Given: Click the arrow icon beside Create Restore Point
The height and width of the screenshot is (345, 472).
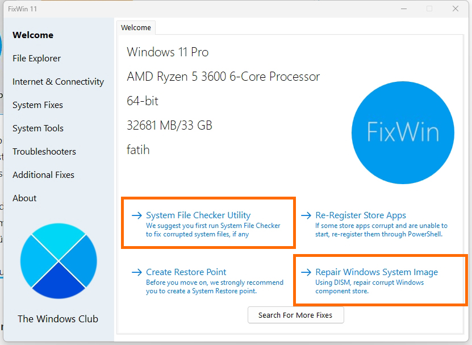Looking at the screenshot, I should [136, 272].
